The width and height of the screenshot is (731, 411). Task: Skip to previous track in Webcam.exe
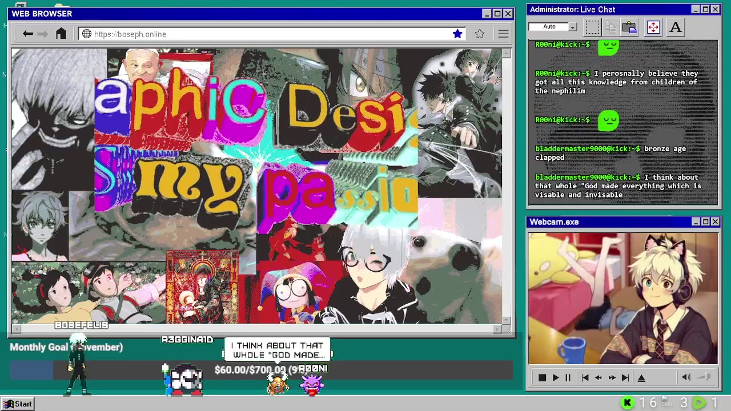coord(585,377)
